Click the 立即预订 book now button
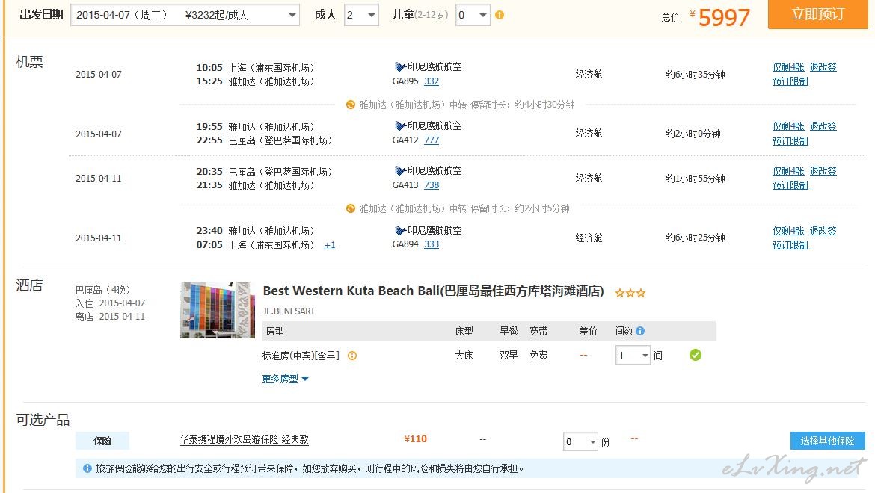 tap(818, 14)
